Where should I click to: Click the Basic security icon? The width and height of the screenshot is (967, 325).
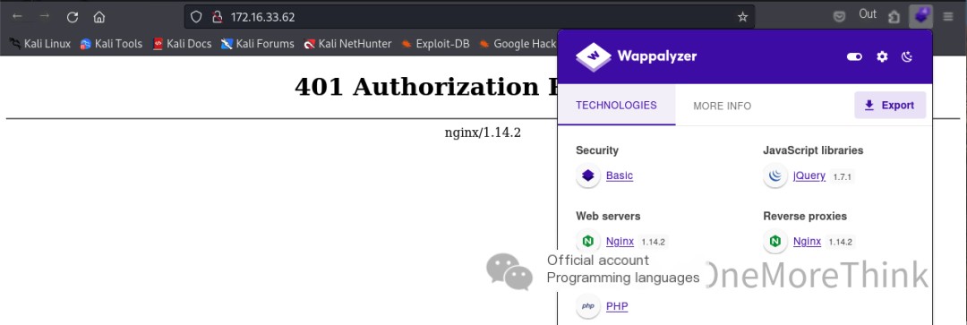pyautogui.click(x=587, y=175)
